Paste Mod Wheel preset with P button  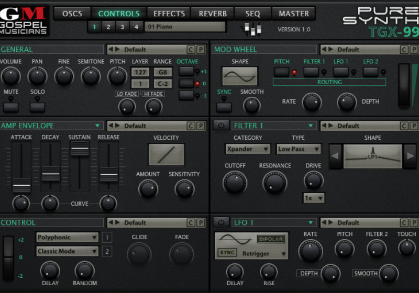coord(414,50)
